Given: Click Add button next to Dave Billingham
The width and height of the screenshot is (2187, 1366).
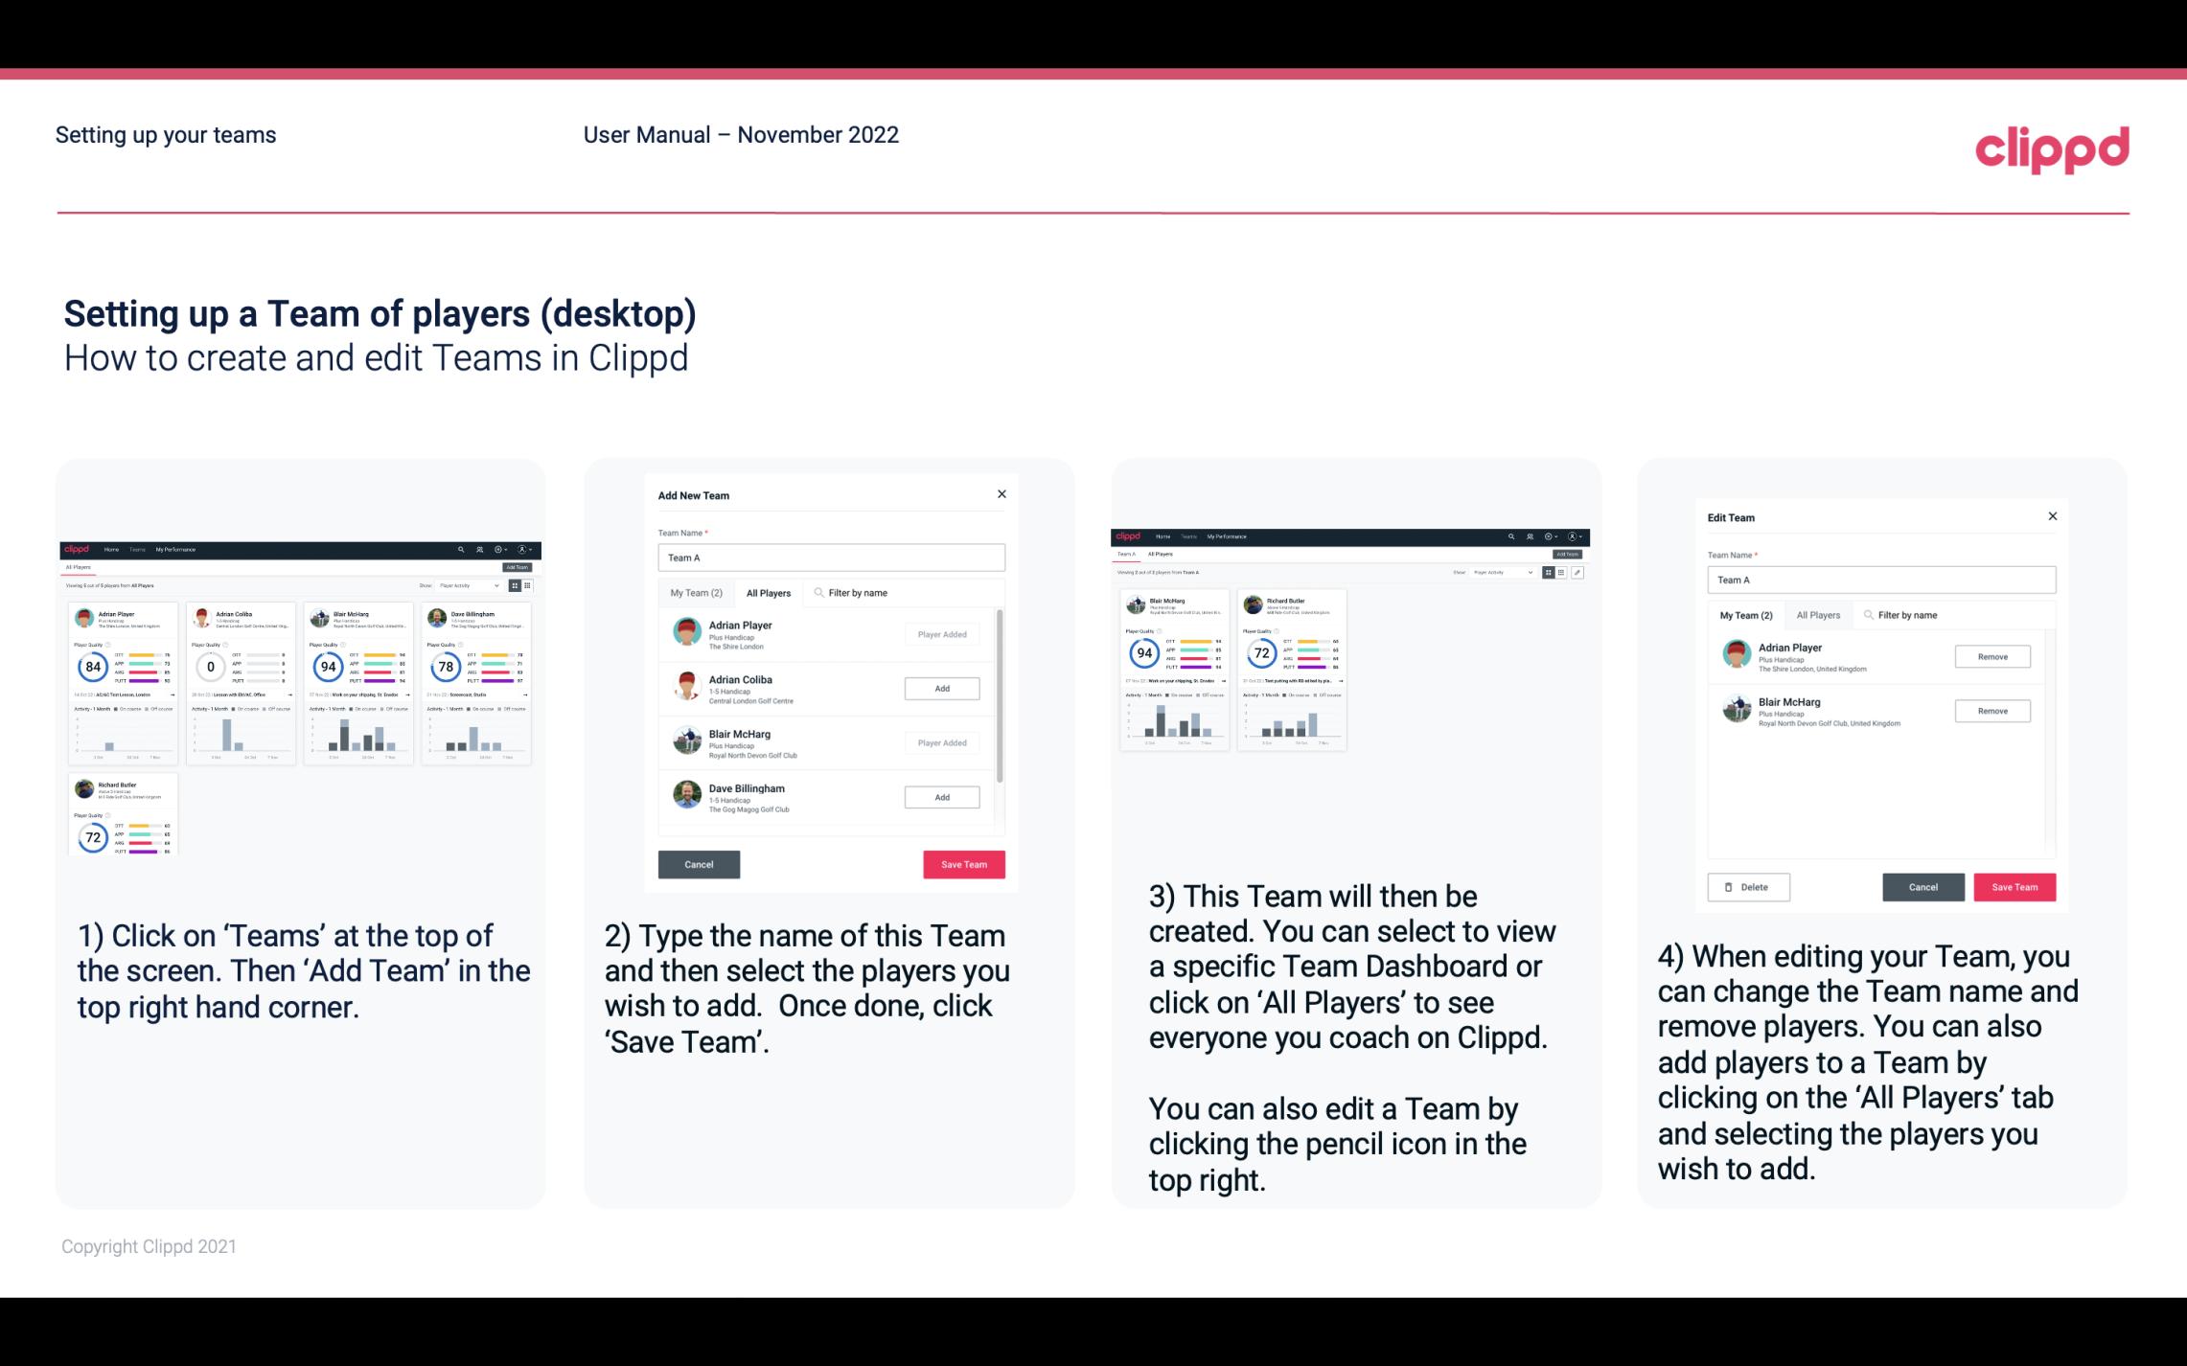Looking at the screenshot, I should pyautogui.click(x=940, y=796).
